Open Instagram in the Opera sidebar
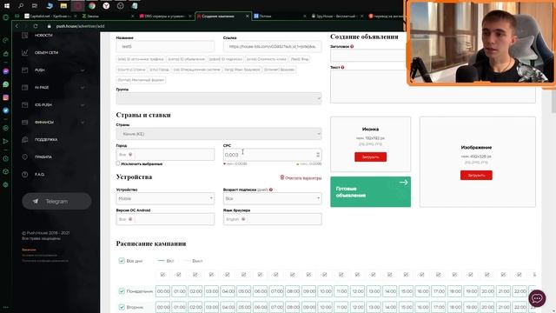The height and width of the screenshot is (313, 556). coord(6,97)
